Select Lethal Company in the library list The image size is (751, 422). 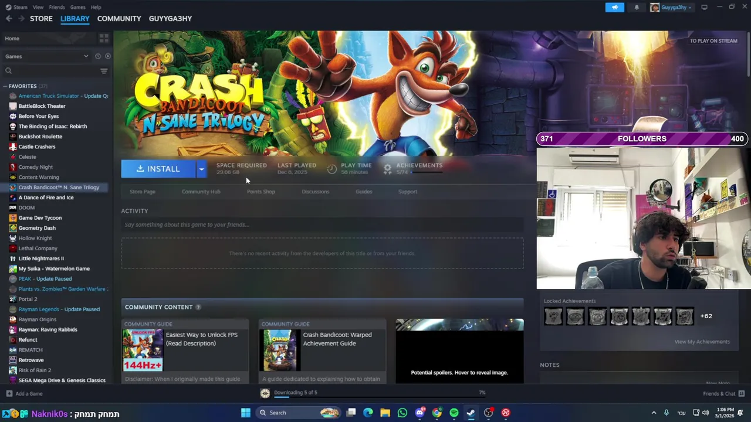[38, 249]
